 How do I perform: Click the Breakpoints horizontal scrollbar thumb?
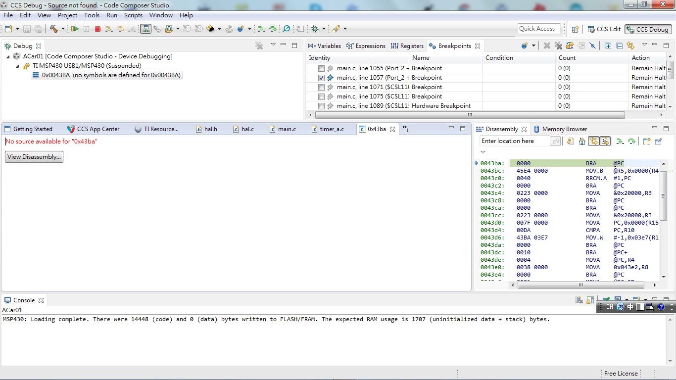coord(469,115)
